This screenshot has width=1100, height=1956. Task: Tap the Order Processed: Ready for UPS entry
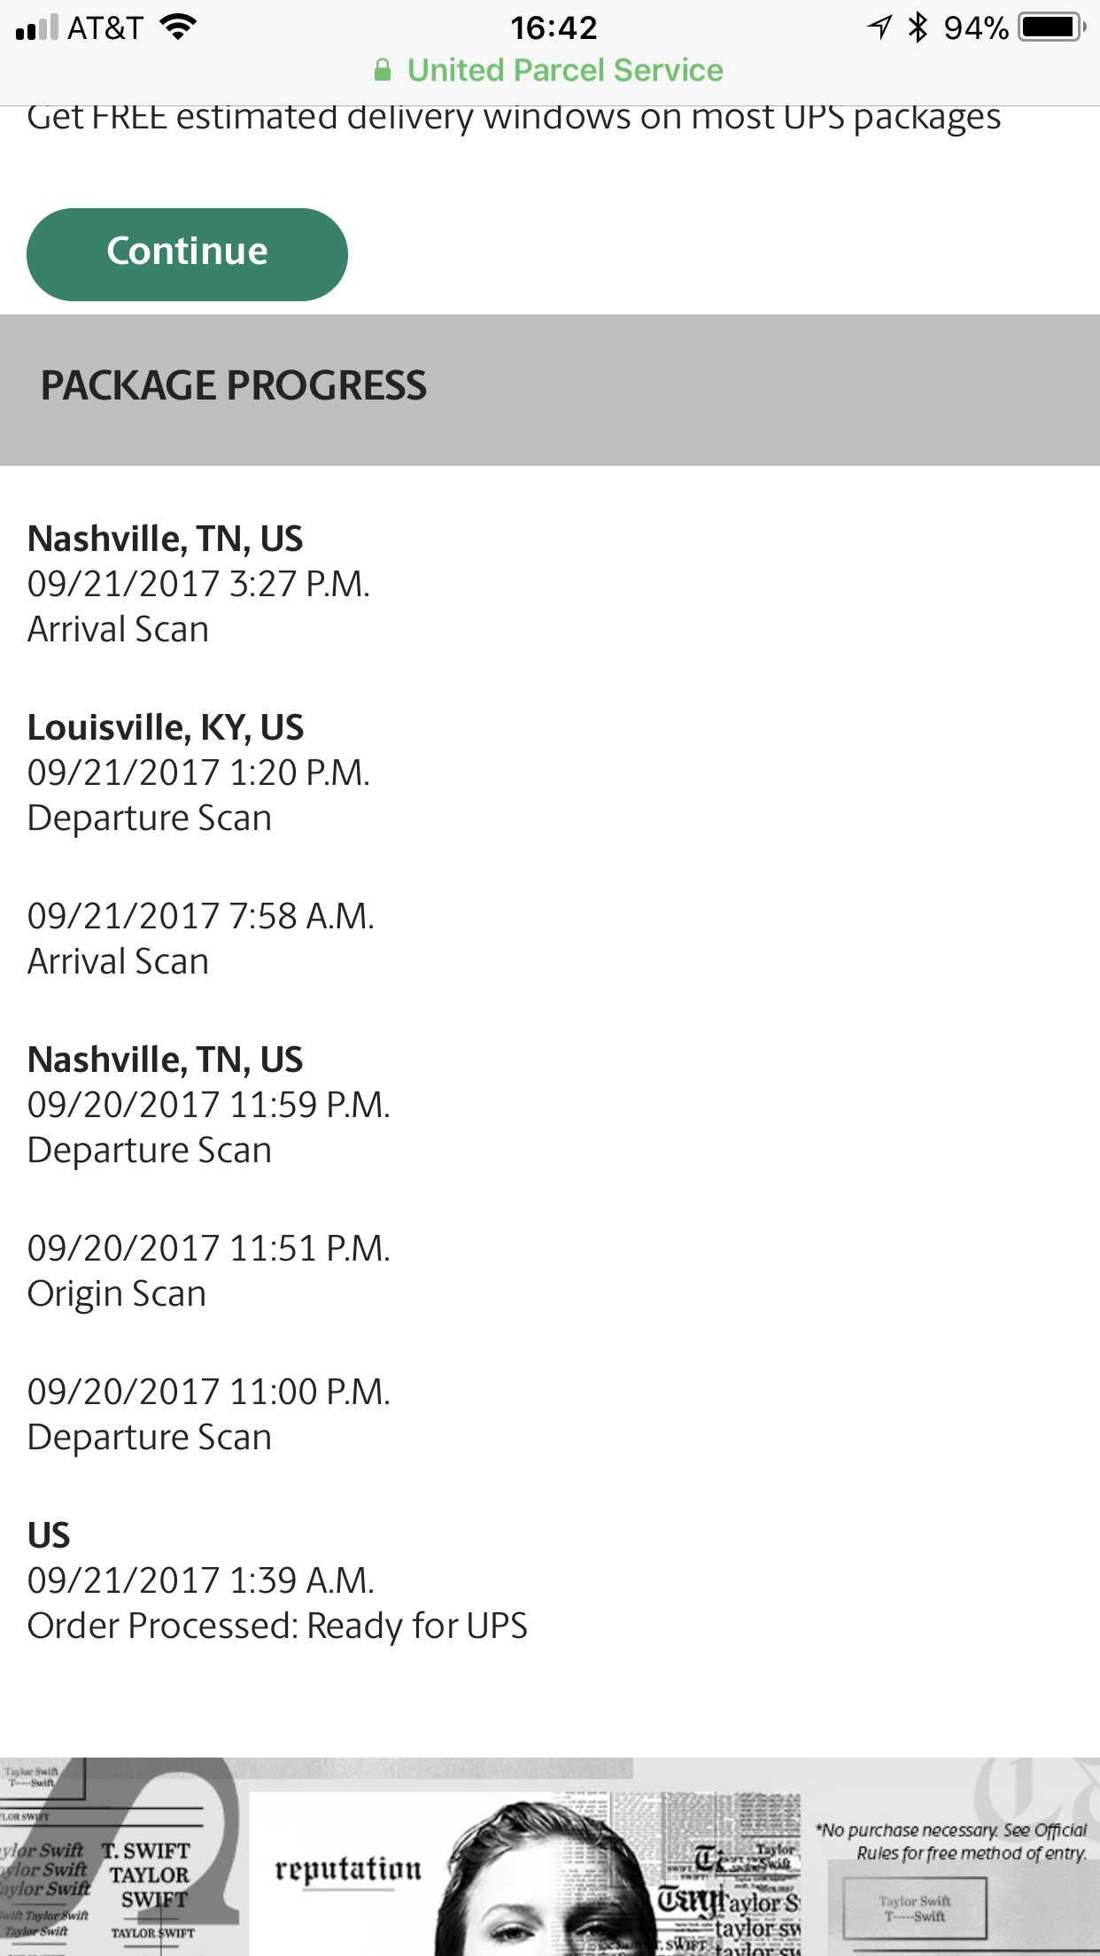click(x=277, y=1626)
